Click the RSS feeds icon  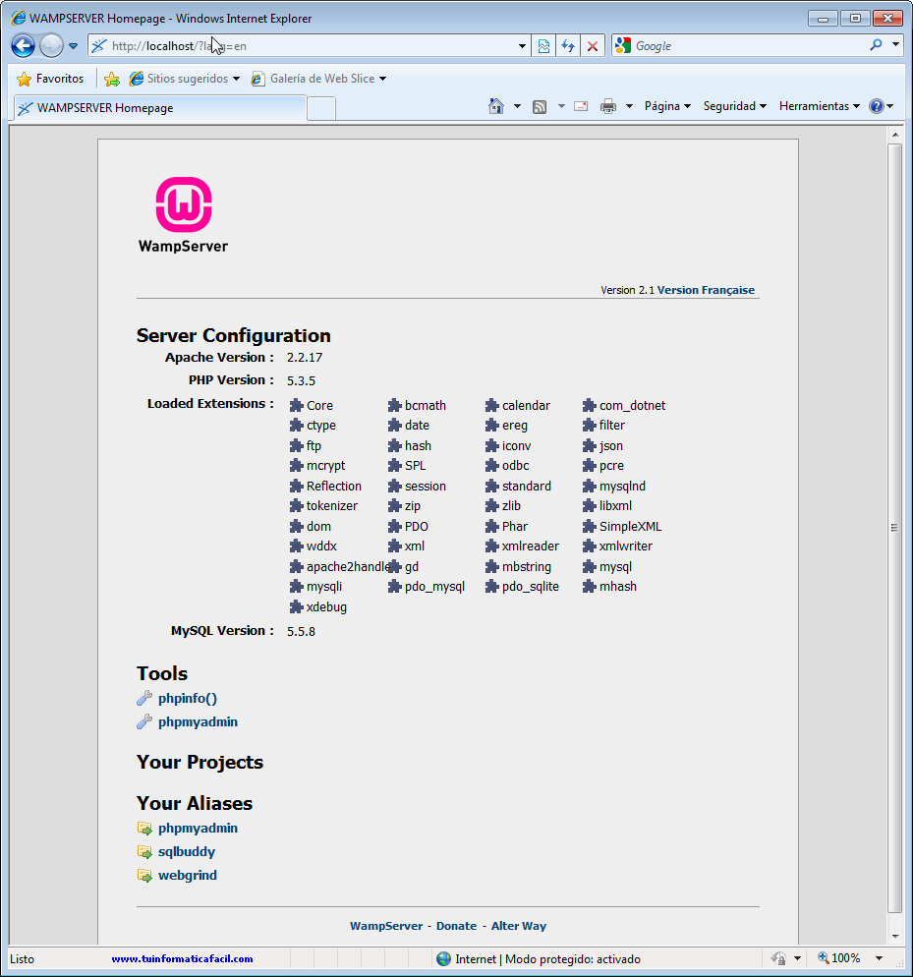tap(540, 106)
